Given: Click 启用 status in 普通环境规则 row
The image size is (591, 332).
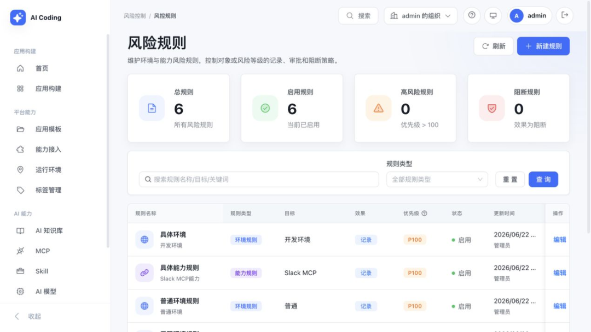Looking at the screenshot, I should 461,306.
